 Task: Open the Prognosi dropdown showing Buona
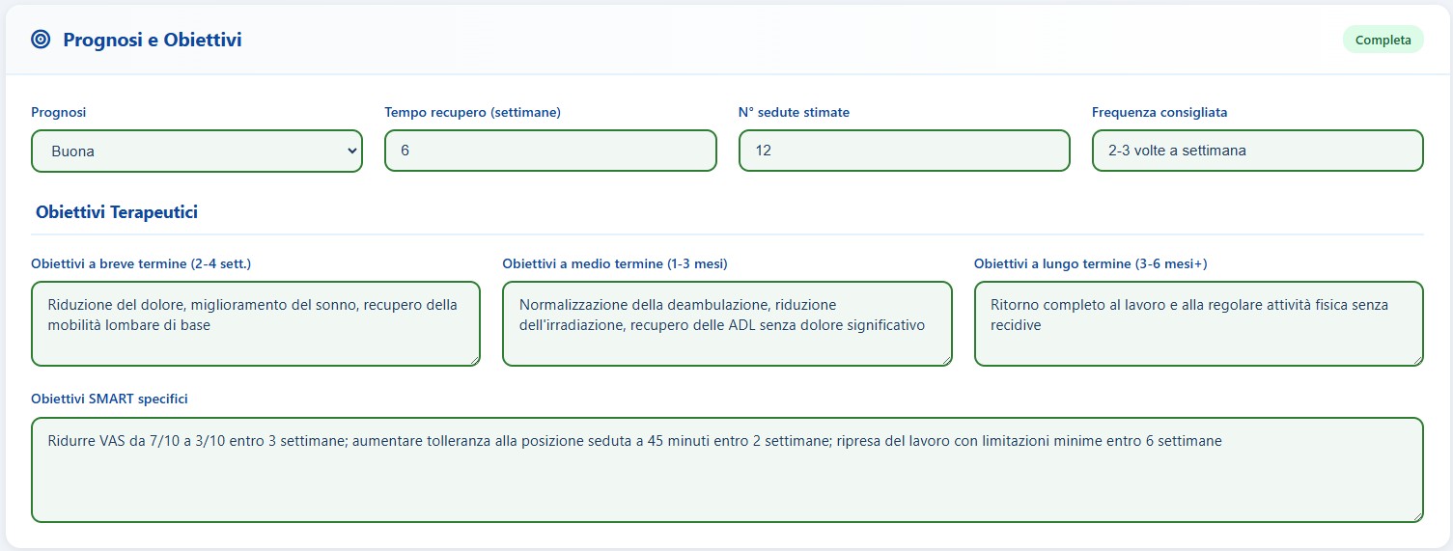pyautogui.click(x=197, y=152)
